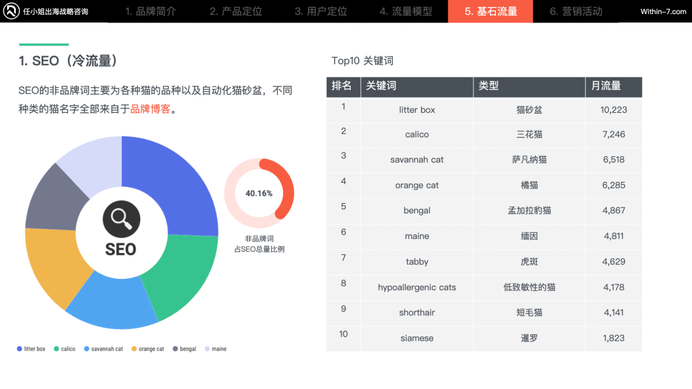Click the light blue savannah cat slice

(x=113, y=304)
